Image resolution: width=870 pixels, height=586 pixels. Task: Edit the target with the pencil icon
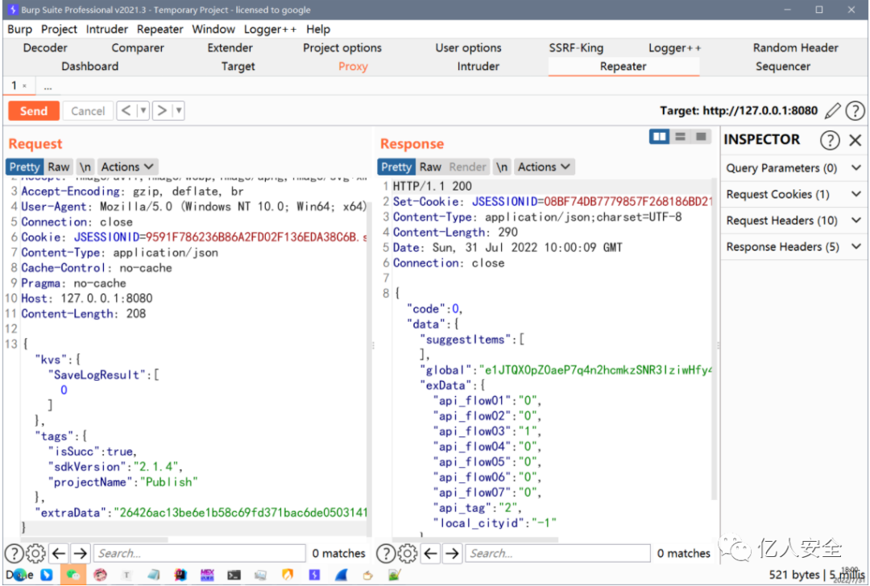832,111
